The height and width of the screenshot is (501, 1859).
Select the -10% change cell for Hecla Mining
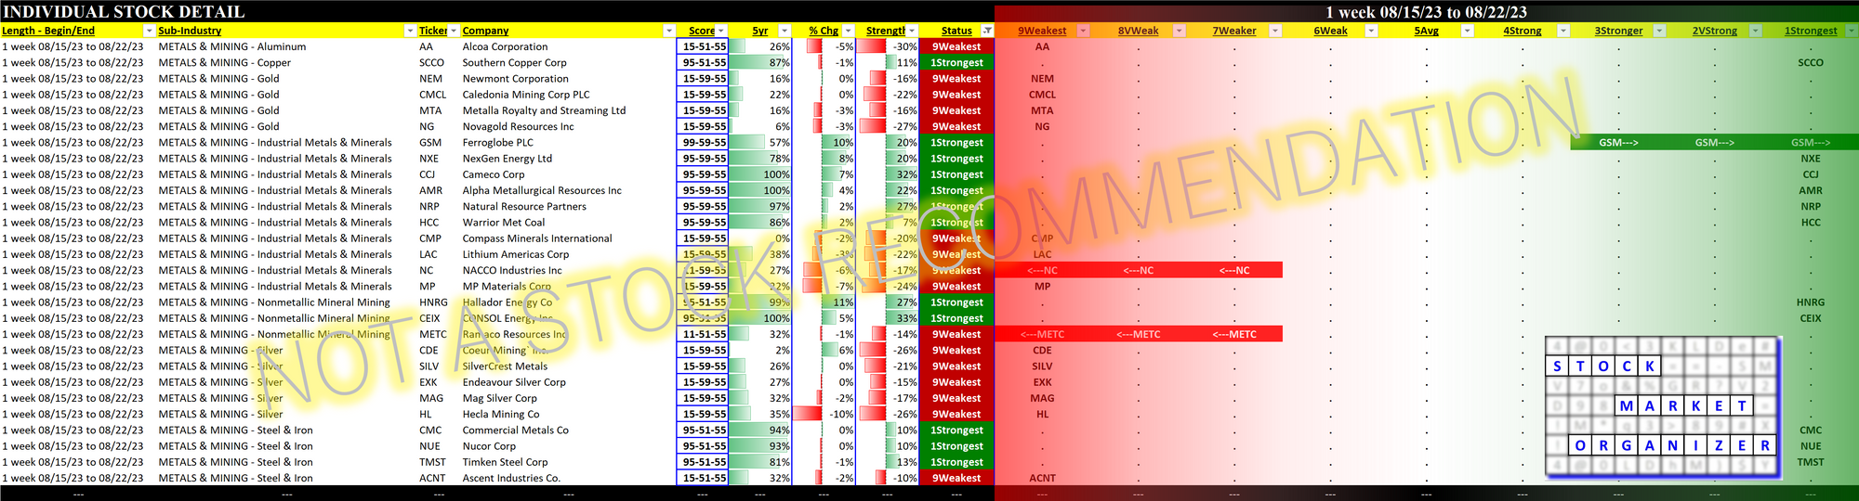[x=824, y=414]
